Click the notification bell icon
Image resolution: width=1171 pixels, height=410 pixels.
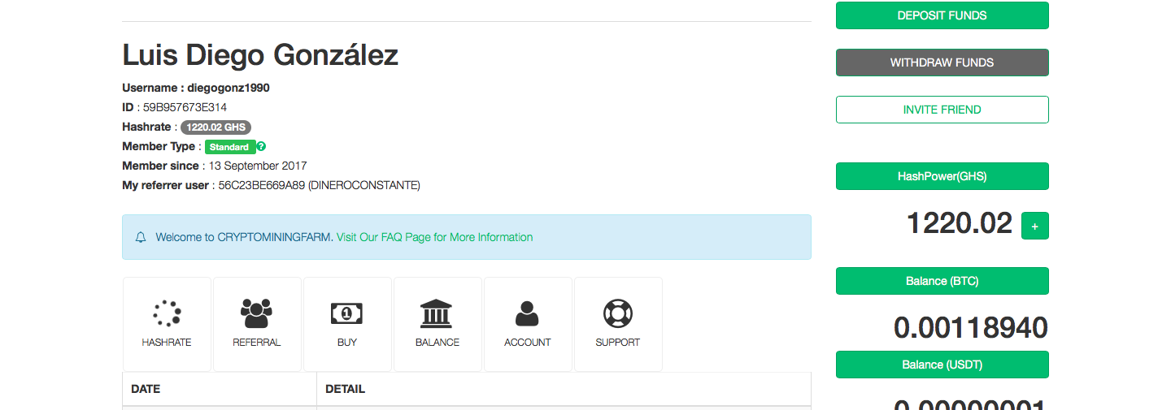point(141,238)
